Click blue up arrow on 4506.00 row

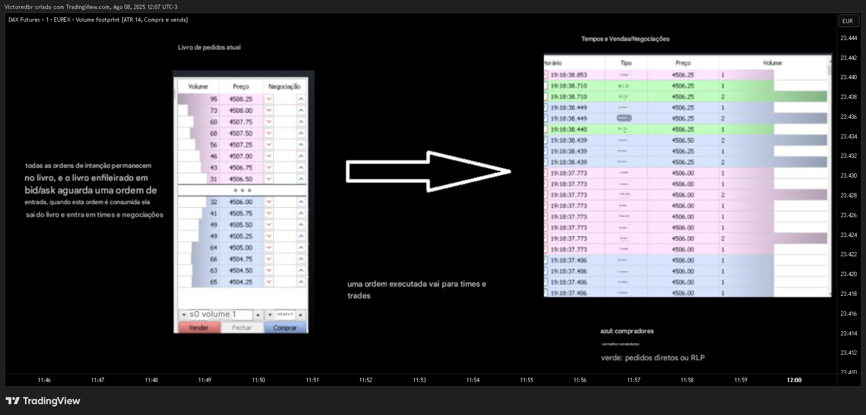(301, 202)
